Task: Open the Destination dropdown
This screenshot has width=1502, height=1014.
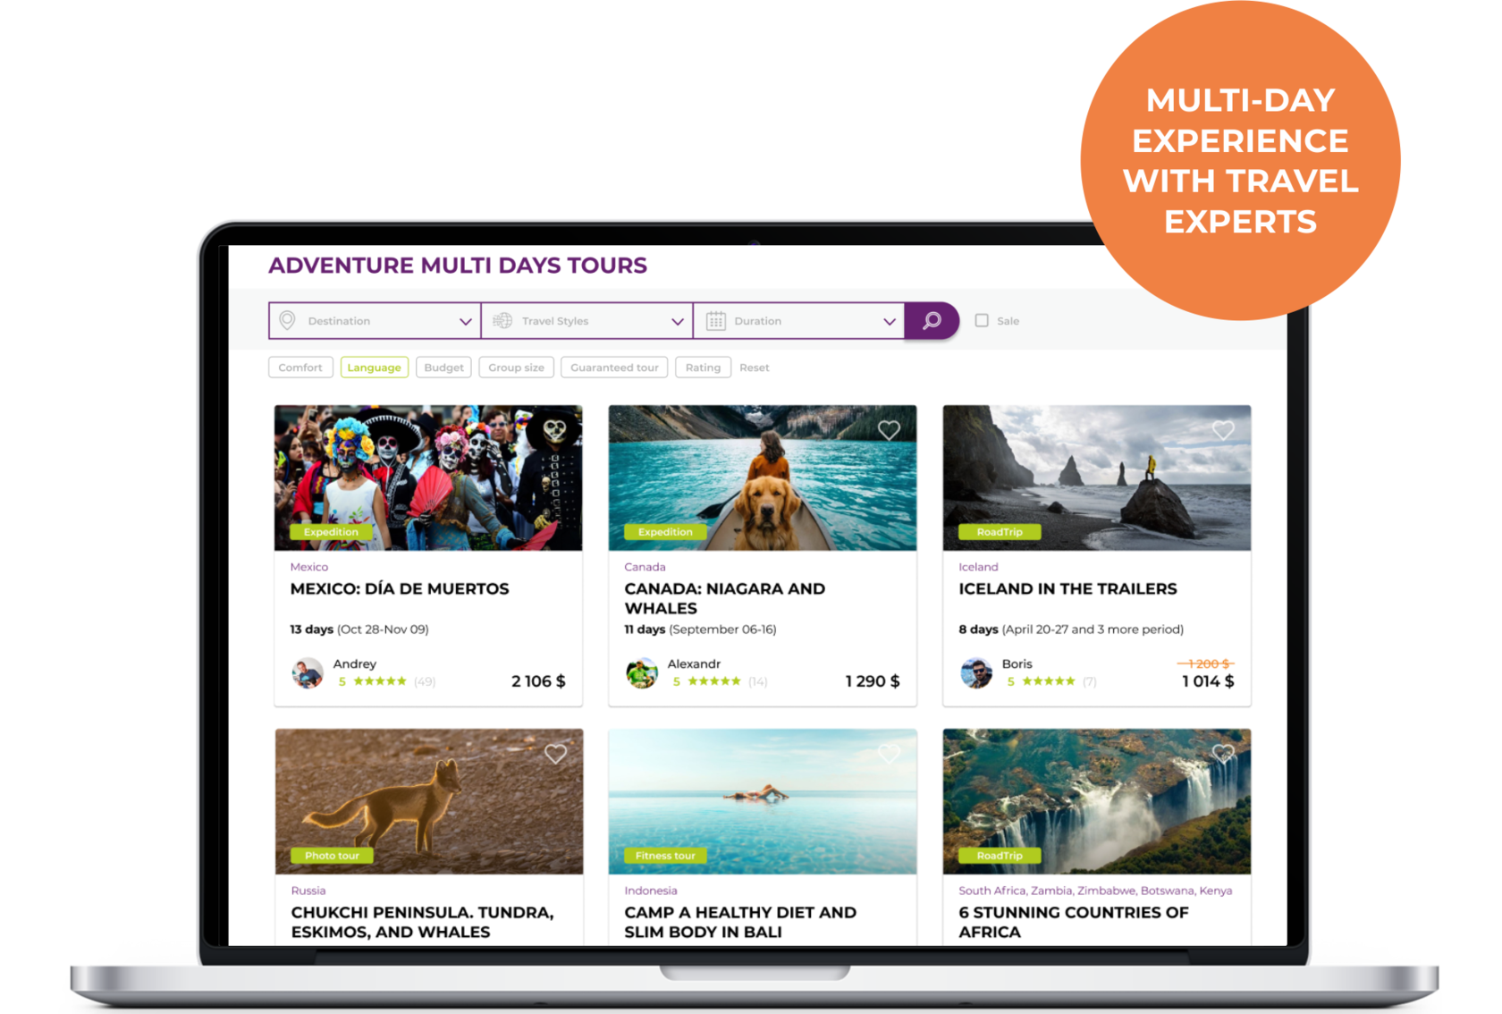Action: (375, 321)
